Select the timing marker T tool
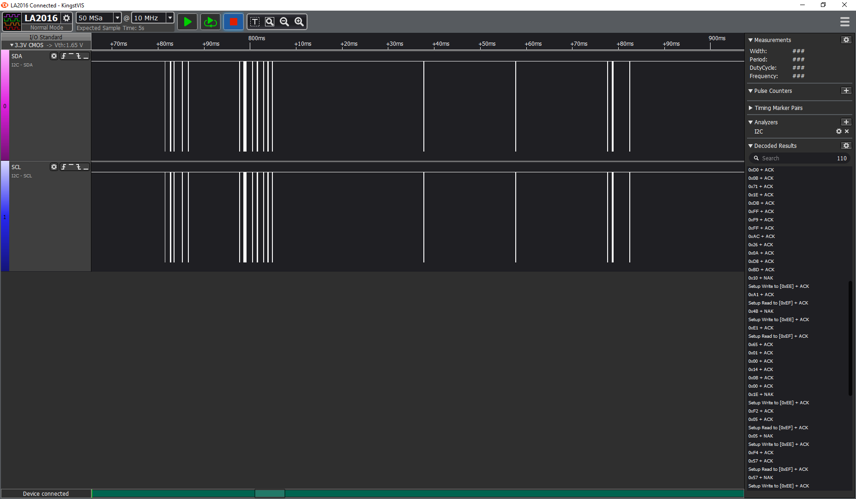Viewport: 856px width, 499px height. pos(255,22)
